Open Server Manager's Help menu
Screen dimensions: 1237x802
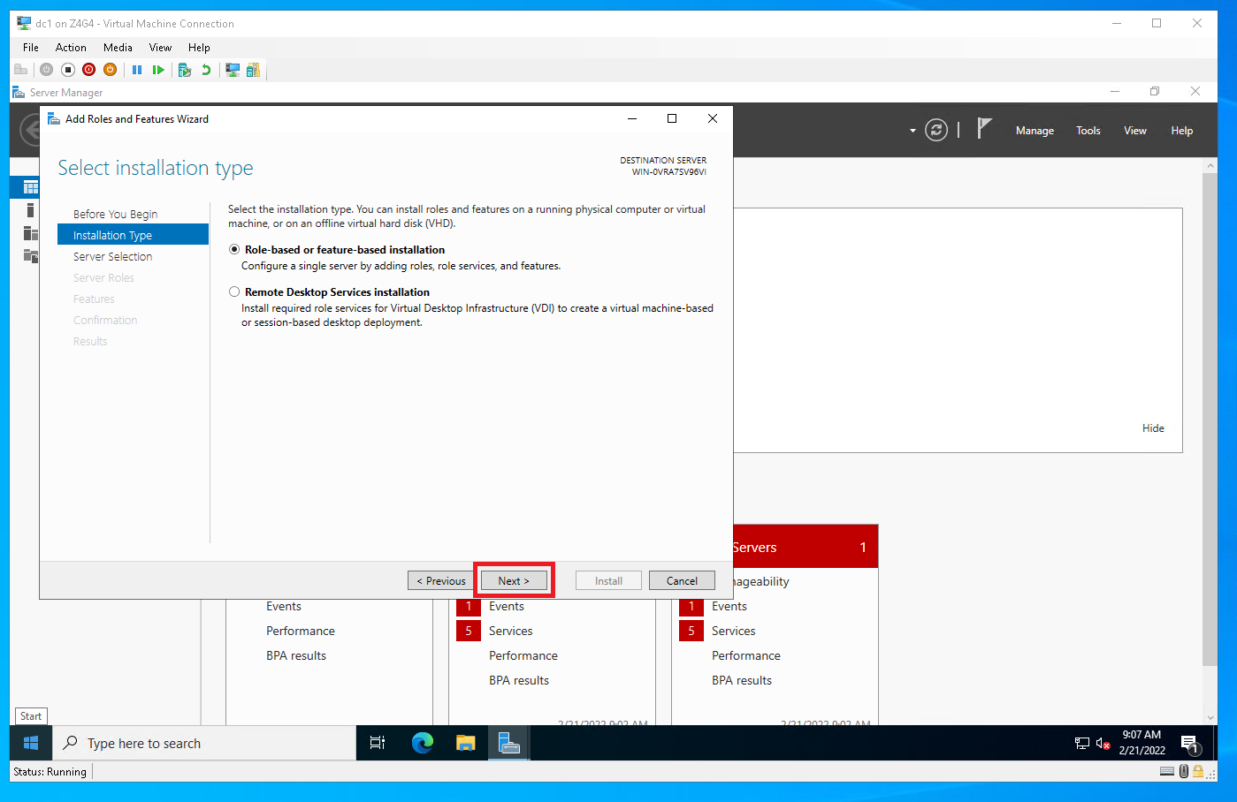[x=1182, y=131]
